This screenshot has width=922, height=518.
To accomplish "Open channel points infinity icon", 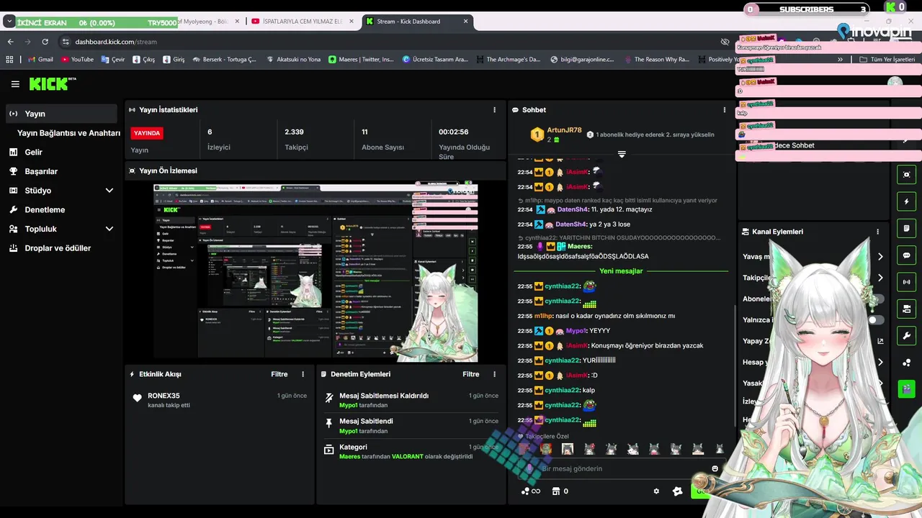I will (x=530, y=491).
